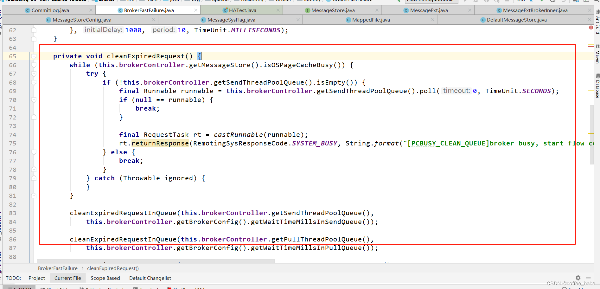Collapse the if block at line 68
This screenshot has width=600, height=289.
[34, 82]
